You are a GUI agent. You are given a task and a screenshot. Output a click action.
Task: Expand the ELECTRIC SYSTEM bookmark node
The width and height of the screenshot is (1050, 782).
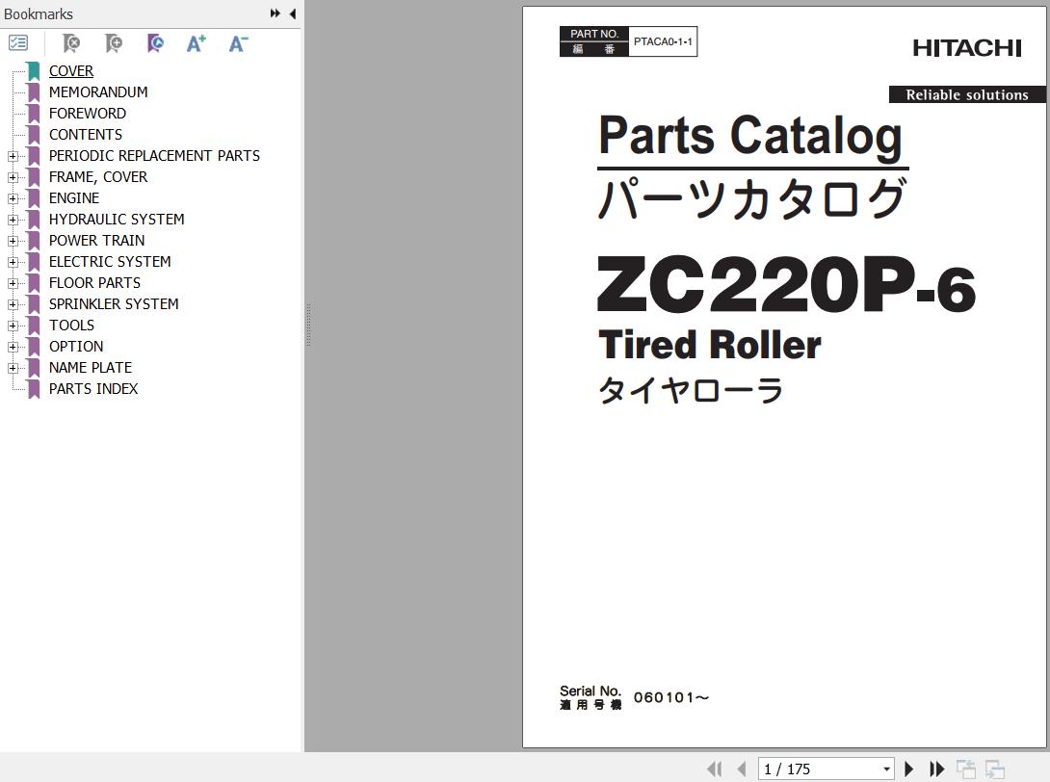[13, 262]
